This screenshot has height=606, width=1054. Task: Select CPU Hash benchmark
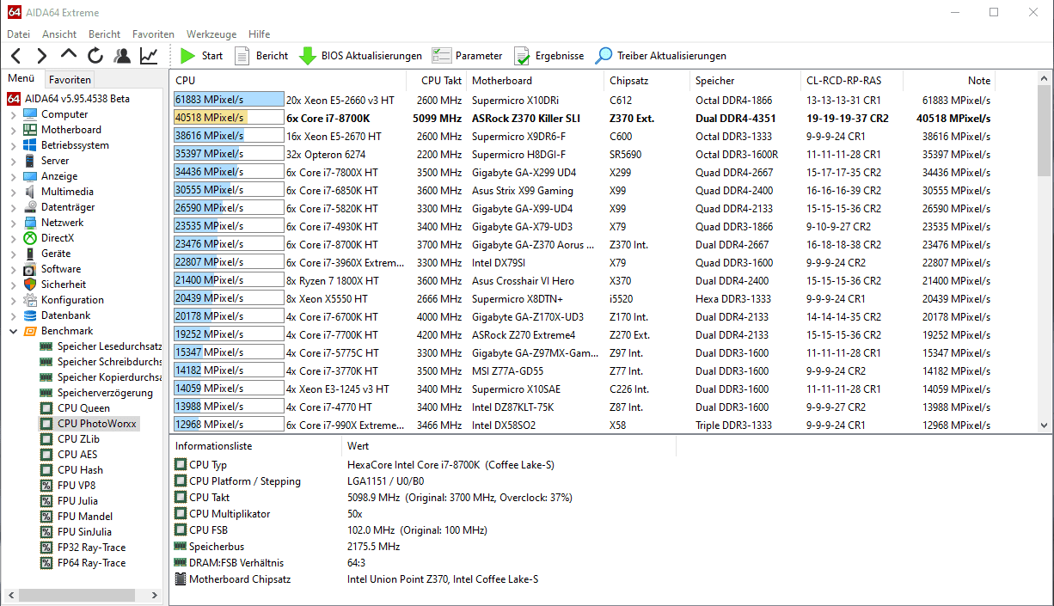tap(71, 470)
